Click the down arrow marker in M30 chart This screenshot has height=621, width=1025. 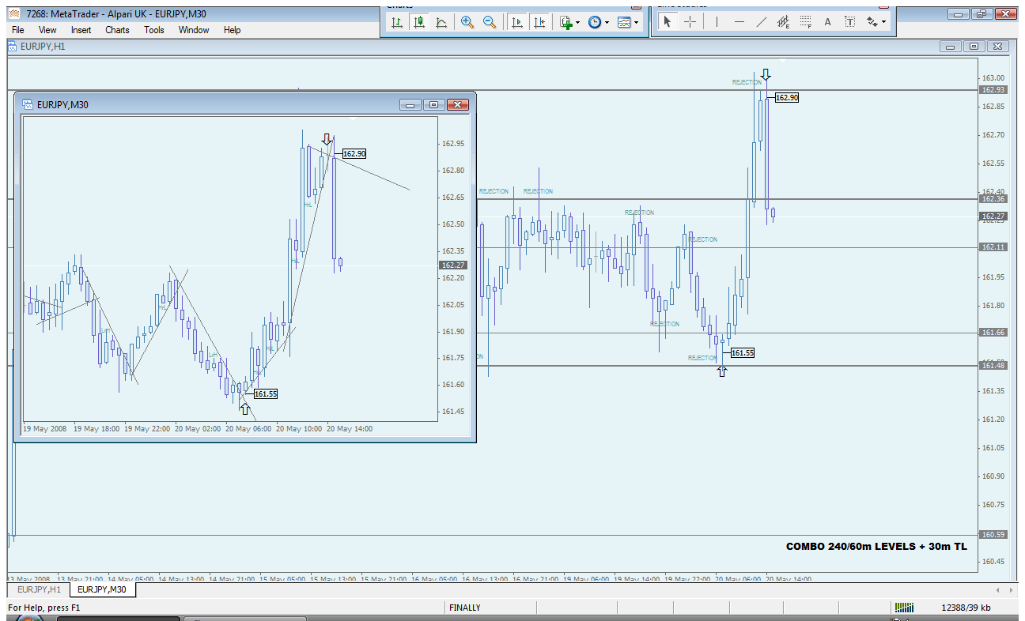[x=327, y=139]
